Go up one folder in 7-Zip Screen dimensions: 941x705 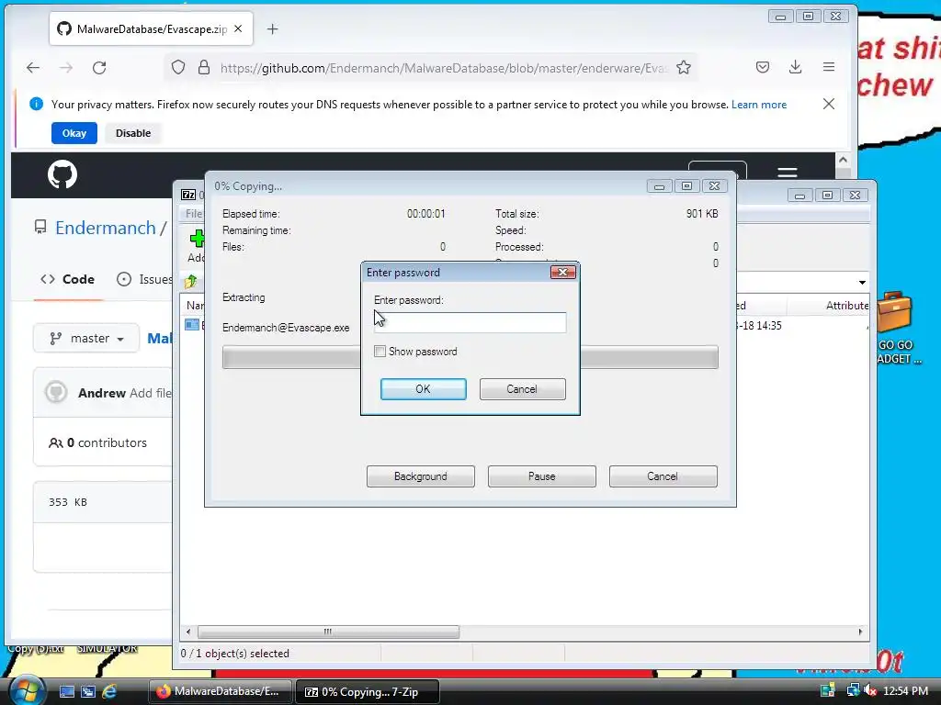[191, 281]
